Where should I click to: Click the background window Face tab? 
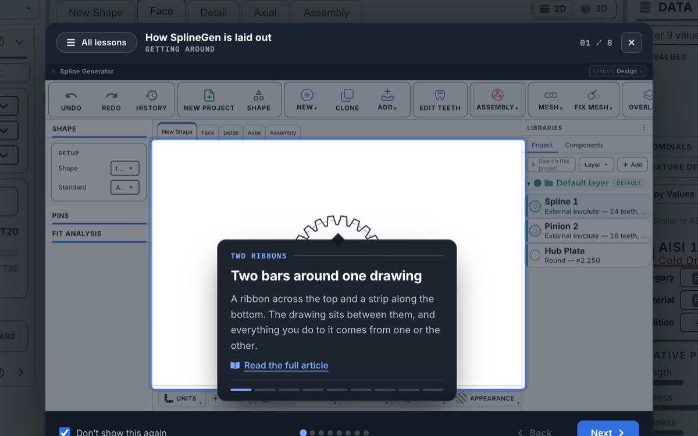click(x=161, y=12)
